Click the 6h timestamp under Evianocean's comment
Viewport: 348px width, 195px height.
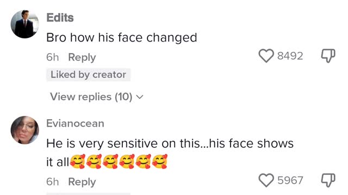[53, 182]
